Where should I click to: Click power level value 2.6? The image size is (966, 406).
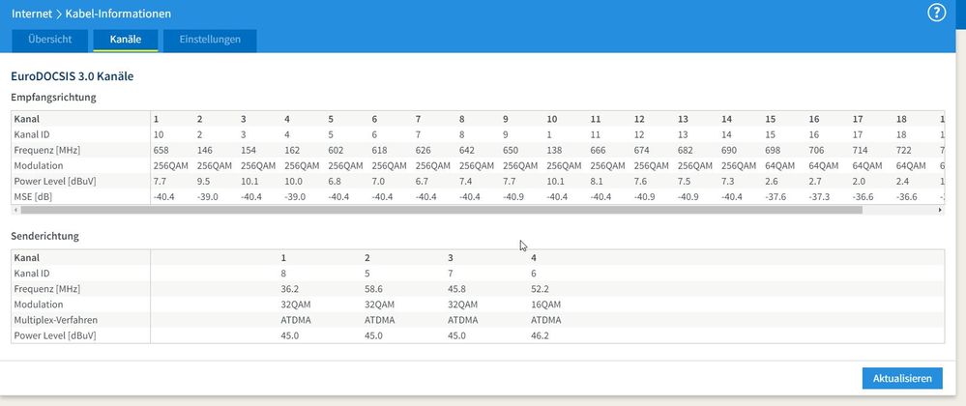[x=772, y=181]
